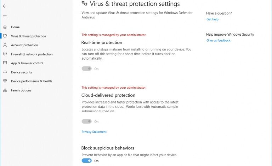Select Firewall & network protection label
This screenshot has width=272, height=166.
(x=32, y=54)
